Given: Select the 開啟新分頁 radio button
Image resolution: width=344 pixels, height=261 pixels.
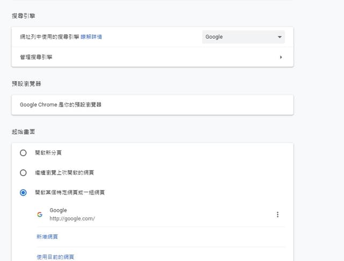Looking at the screenshot, I should 23,153.
